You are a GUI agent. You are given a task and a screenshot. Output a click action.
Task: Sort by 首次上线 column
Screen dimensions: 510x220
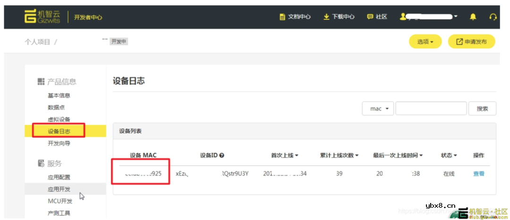(285, 155)
